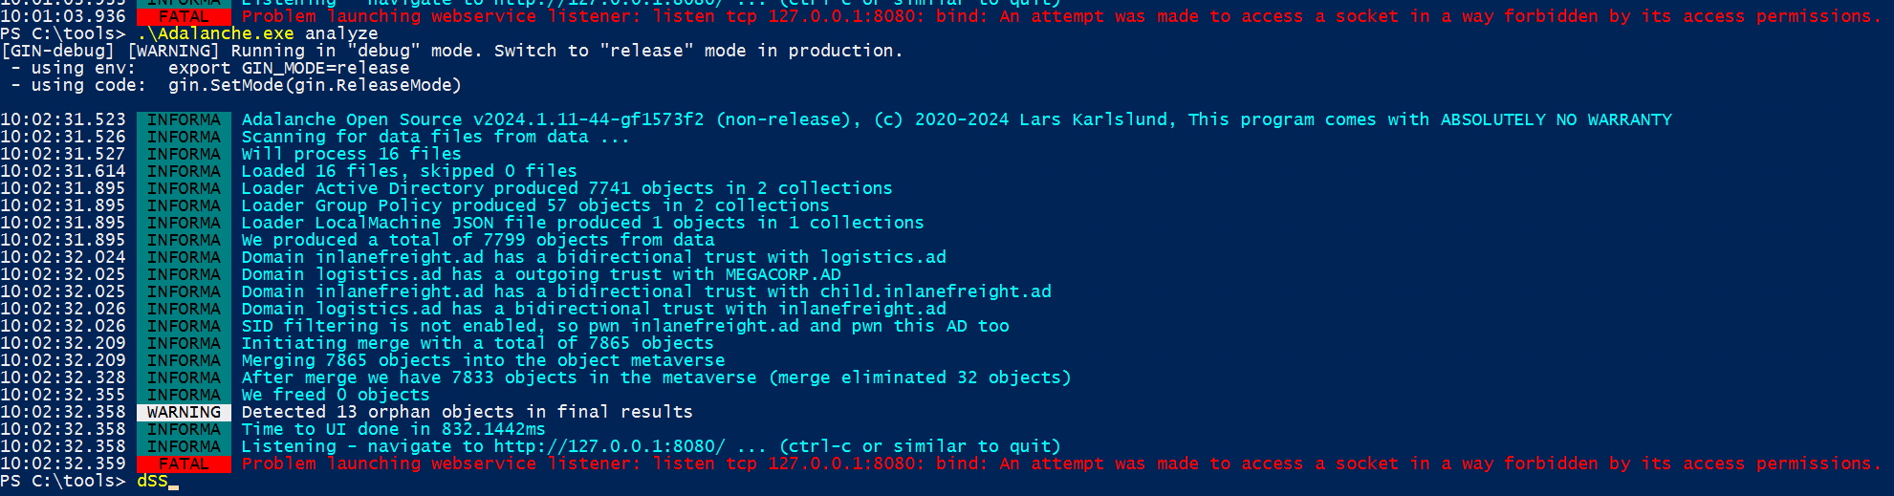The width and height of the screenshot is (1894, 496).
Task: Click the INFORMA label beside Adalanche version line
Action: [184, 120]
